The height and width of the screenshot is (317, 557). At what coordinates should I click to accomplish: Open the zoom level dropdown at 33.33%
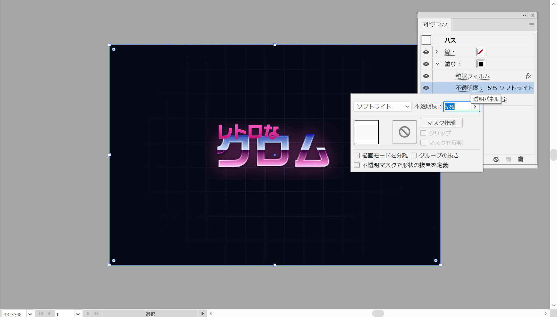click(x=30, y=314)
